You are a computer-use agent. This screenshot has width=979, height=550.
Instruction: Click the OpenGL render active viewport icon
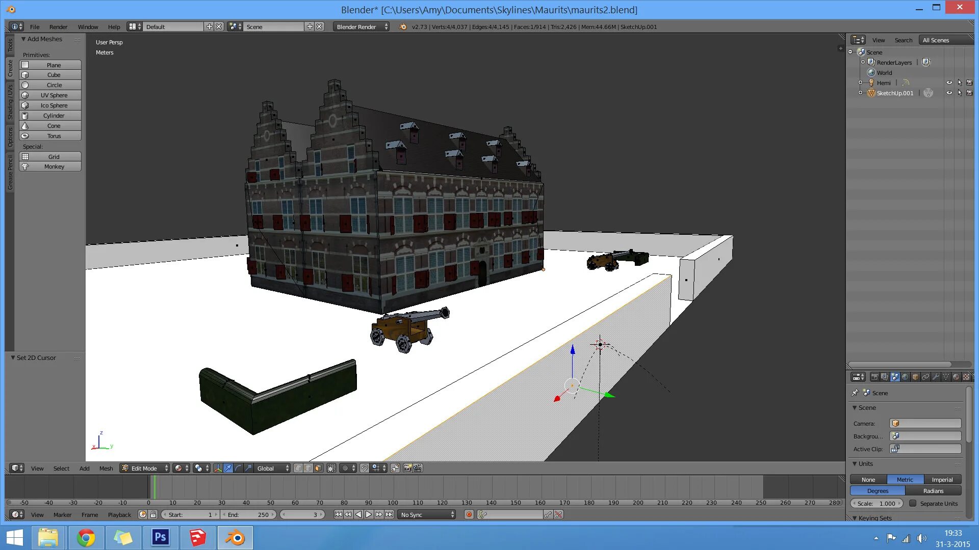point(407,468)
